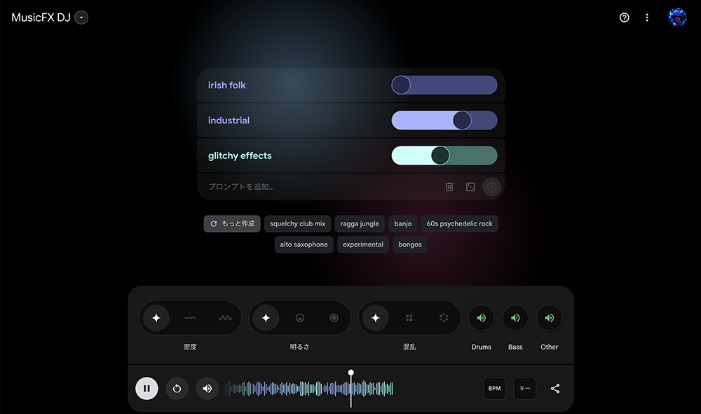Click the もっと作成 refresh suggestions button
Viewport: 701px width, 414px height.
(x=232, y=223)
